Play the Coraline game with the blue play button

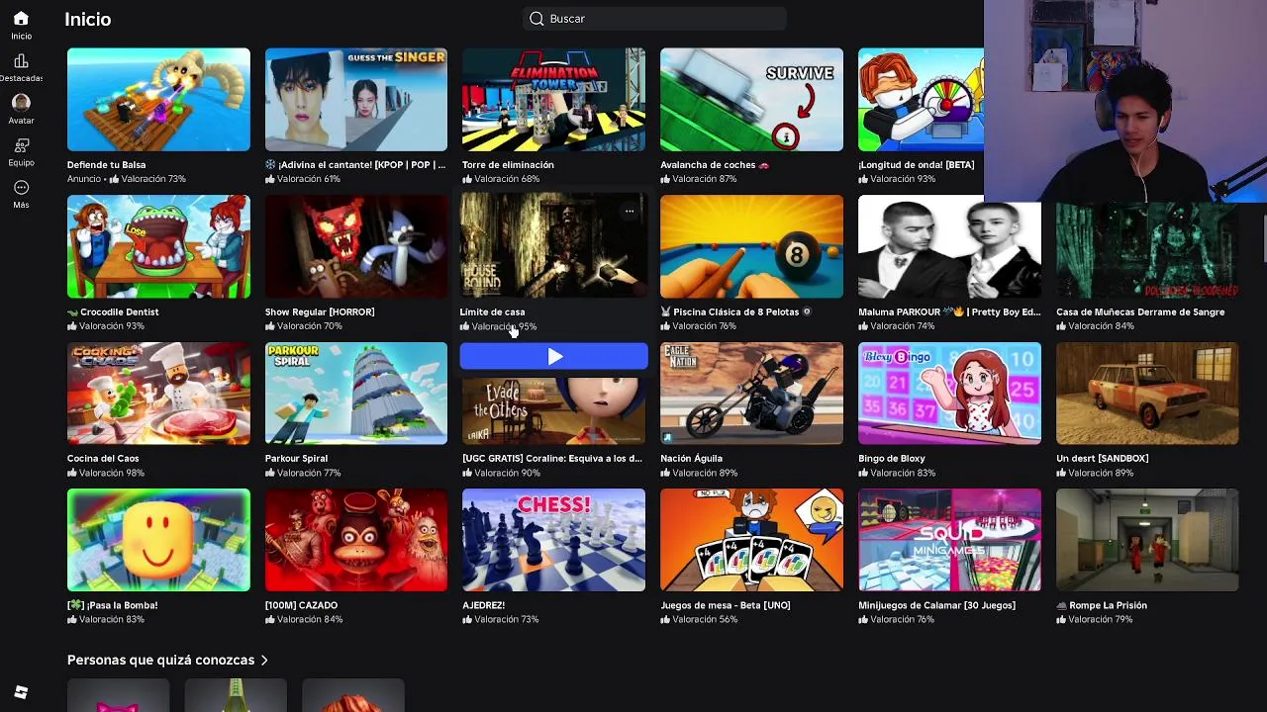(x=554, y=357)
